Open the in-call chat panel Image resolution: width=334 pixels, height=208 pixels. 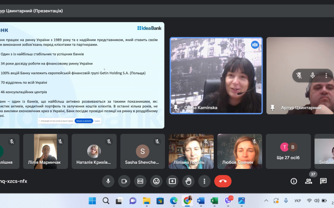tap(323, 181)
